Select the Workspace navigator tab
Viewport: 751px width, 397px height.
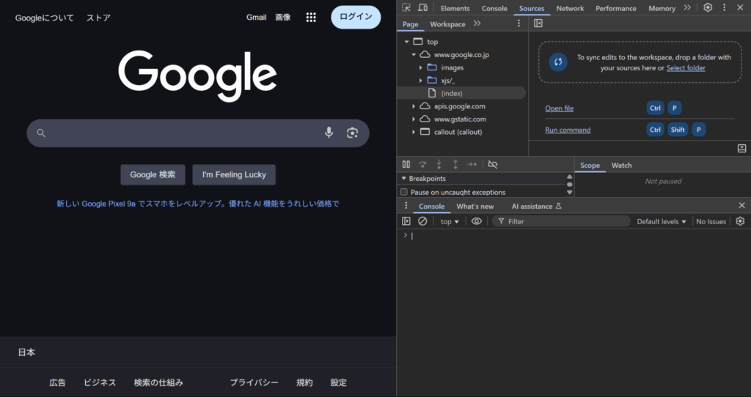click(x=447, y=24)
